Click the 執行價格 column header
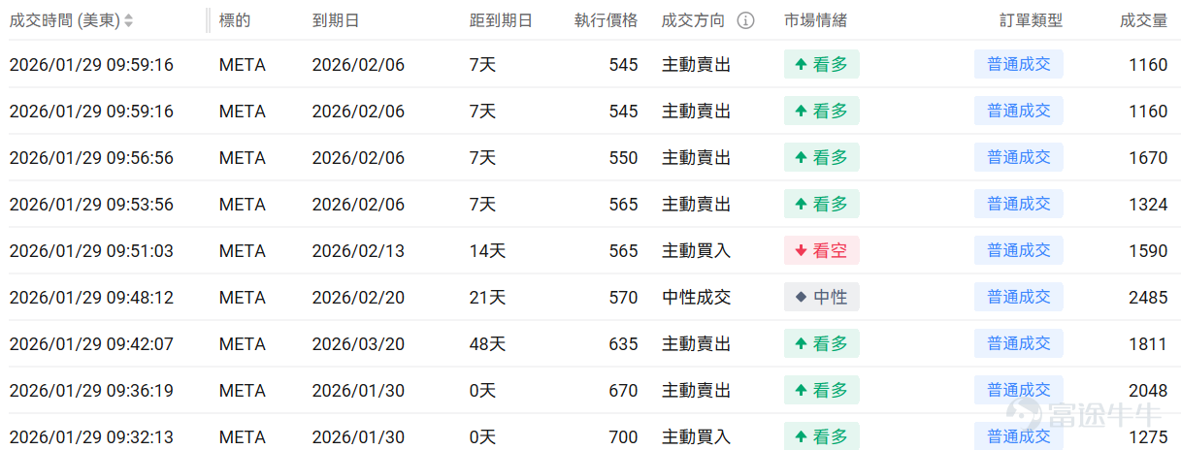 pos(607,20)
